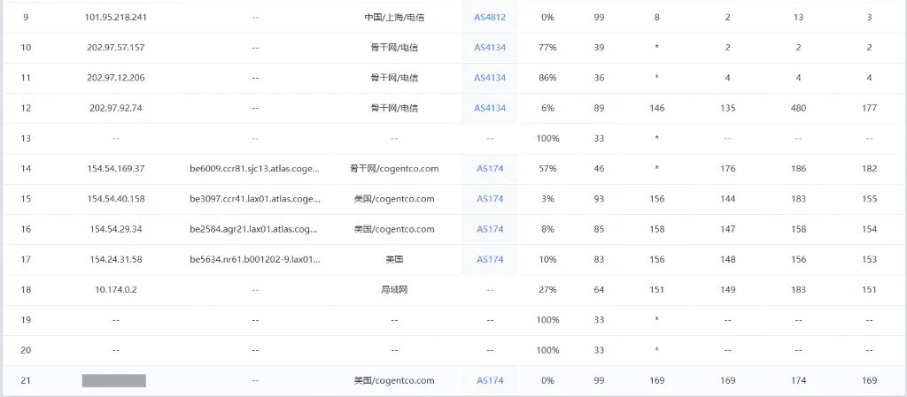Click hostname be6009.ccr81.sjc13.atlas.coge...
Image resolution: width=907 pixels, height=397 pixels.
(255, 169)
